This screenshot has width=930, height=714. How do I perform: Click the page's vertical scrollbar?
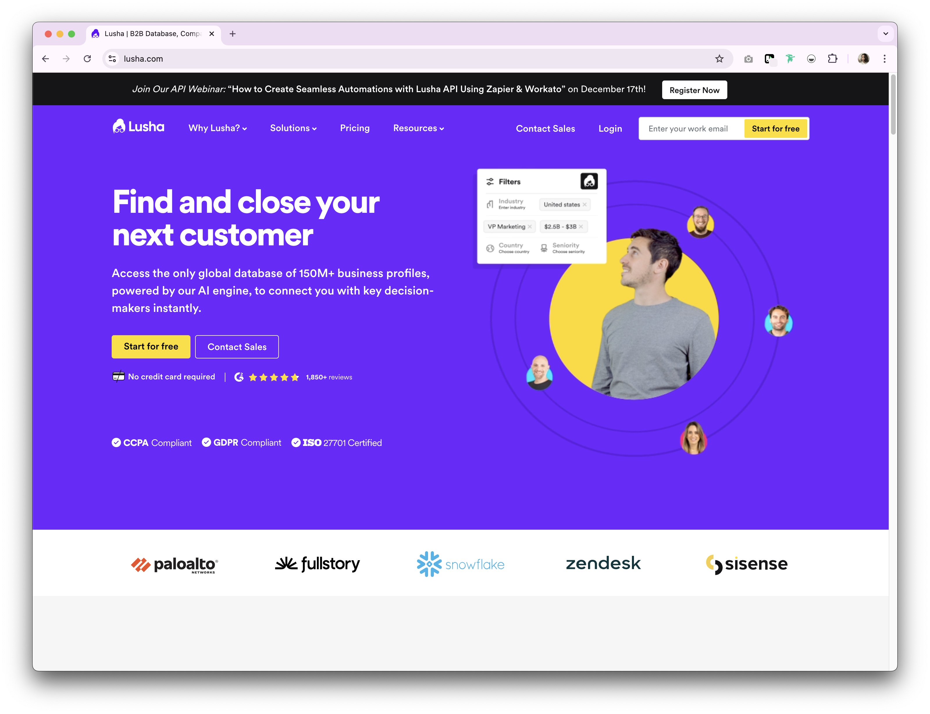(892, 372)
